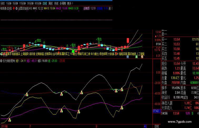The height and width of the screenshot is (128, 199).
Task: Click the 卖出 signal label above the highest July candles
Action: coord(39,40)
